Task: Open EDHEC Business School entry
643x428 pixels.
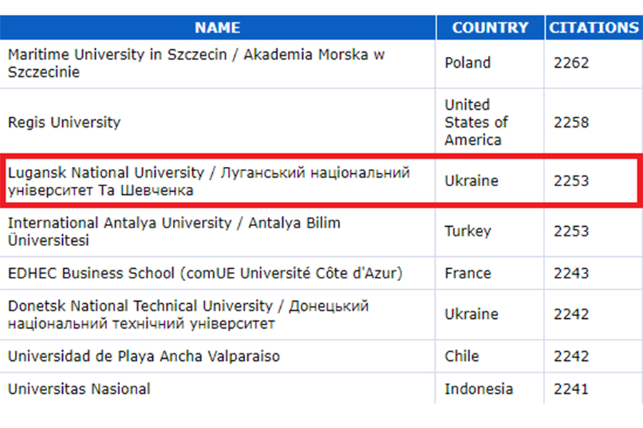Action: click(x=205, y=273)
